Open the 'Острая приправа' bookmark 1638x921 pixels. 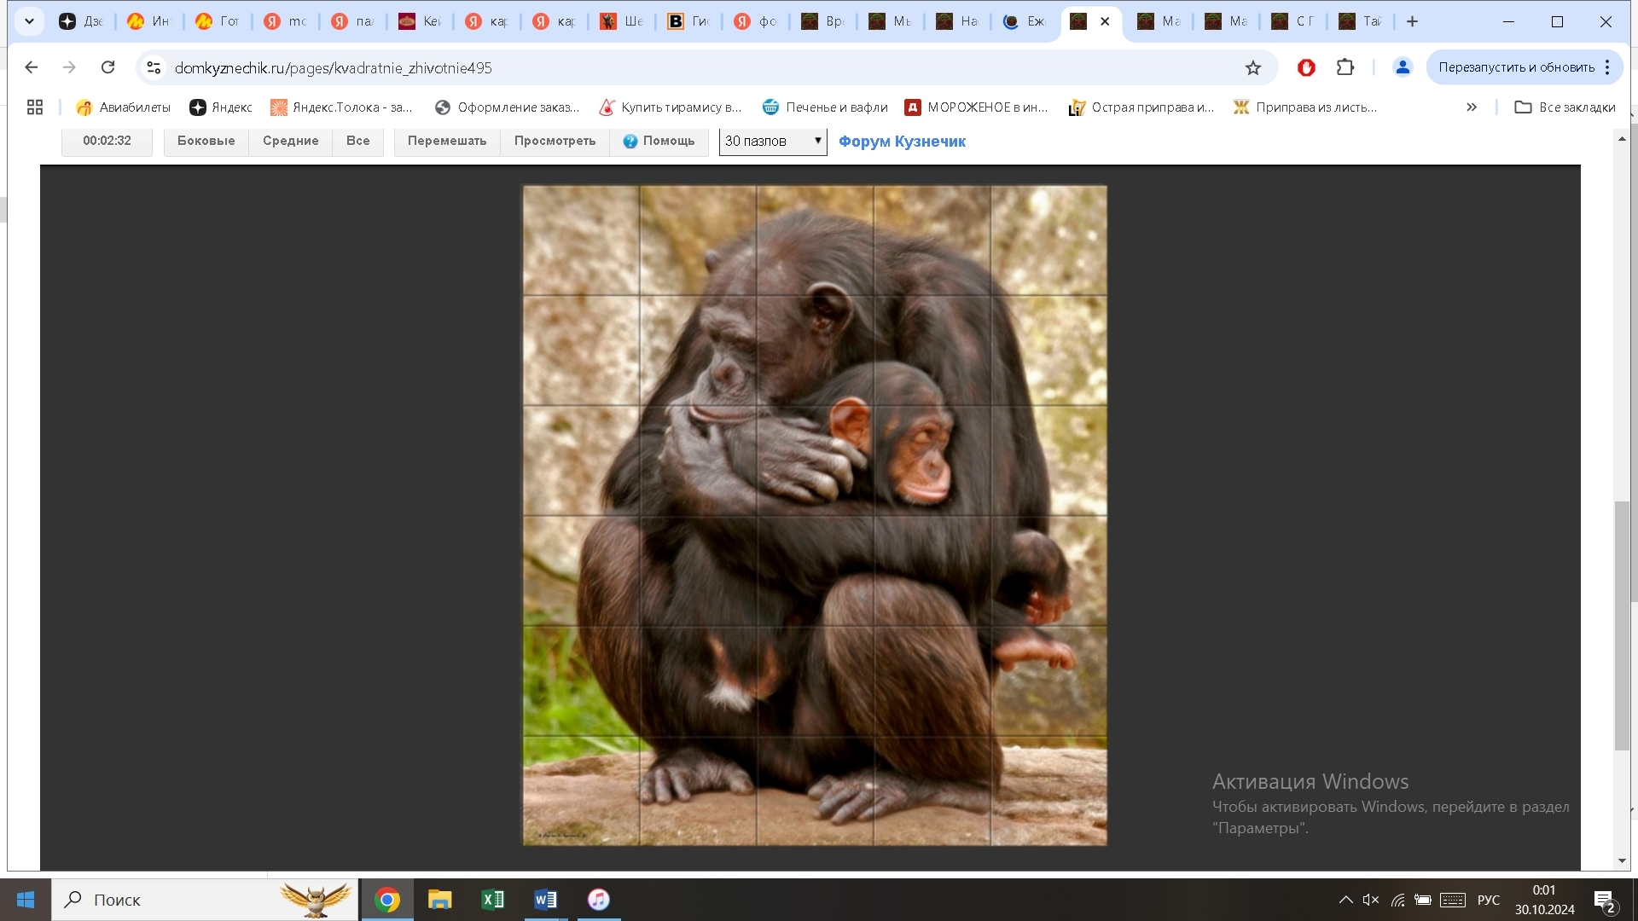(x=1141, y=107)
